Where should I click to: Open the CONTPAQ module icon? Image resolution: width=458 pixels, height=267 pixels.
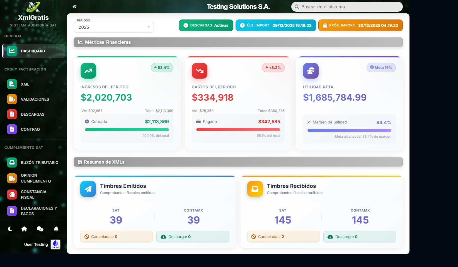(x=12, y=129)
